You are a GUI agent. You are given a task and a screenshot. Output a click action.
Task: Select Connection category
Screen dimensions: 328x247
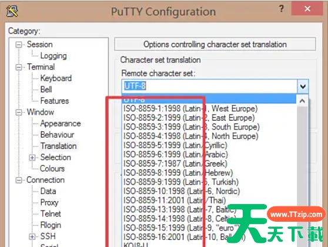point(46,180)
